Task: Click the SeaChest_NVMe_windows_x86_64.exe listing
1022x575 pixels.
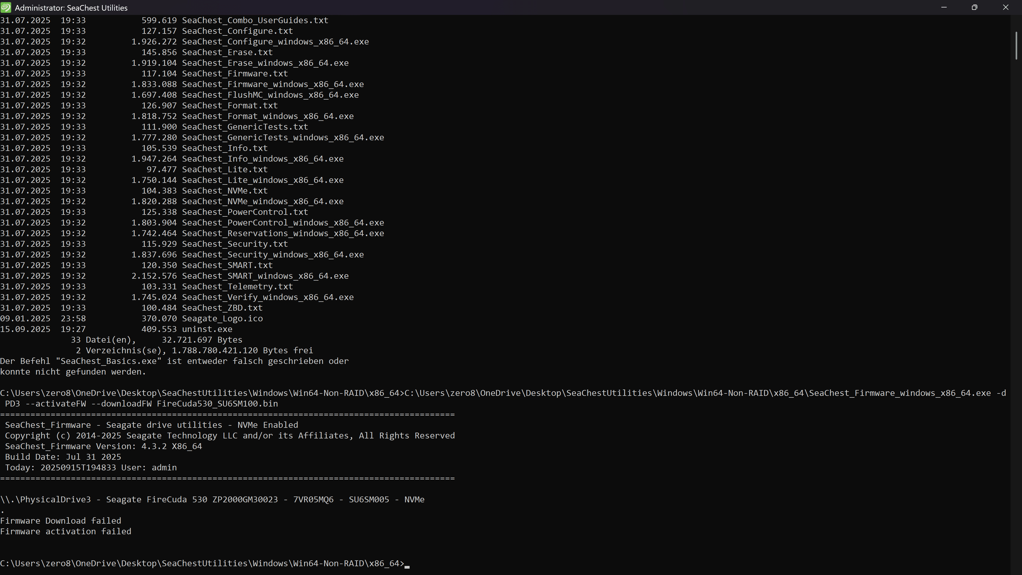Action: pos(263,201)
